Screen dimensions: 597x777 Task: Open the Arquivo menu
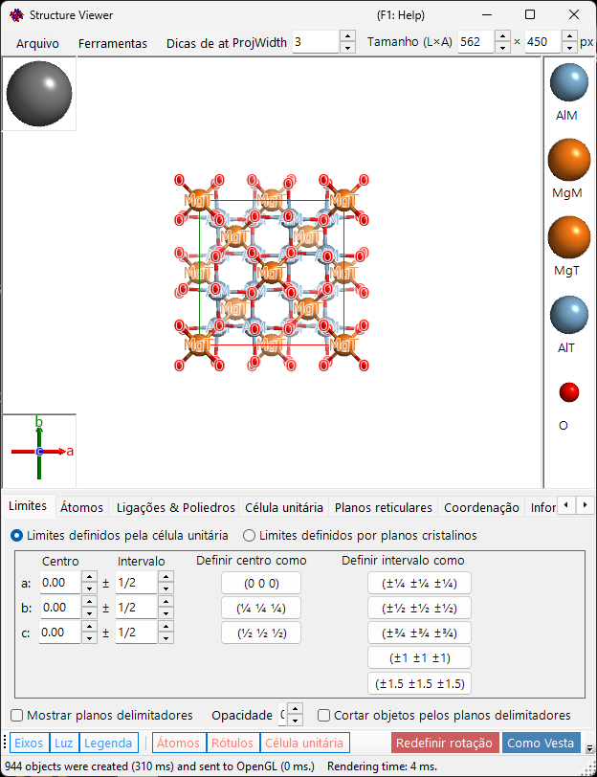pos(37,44)
